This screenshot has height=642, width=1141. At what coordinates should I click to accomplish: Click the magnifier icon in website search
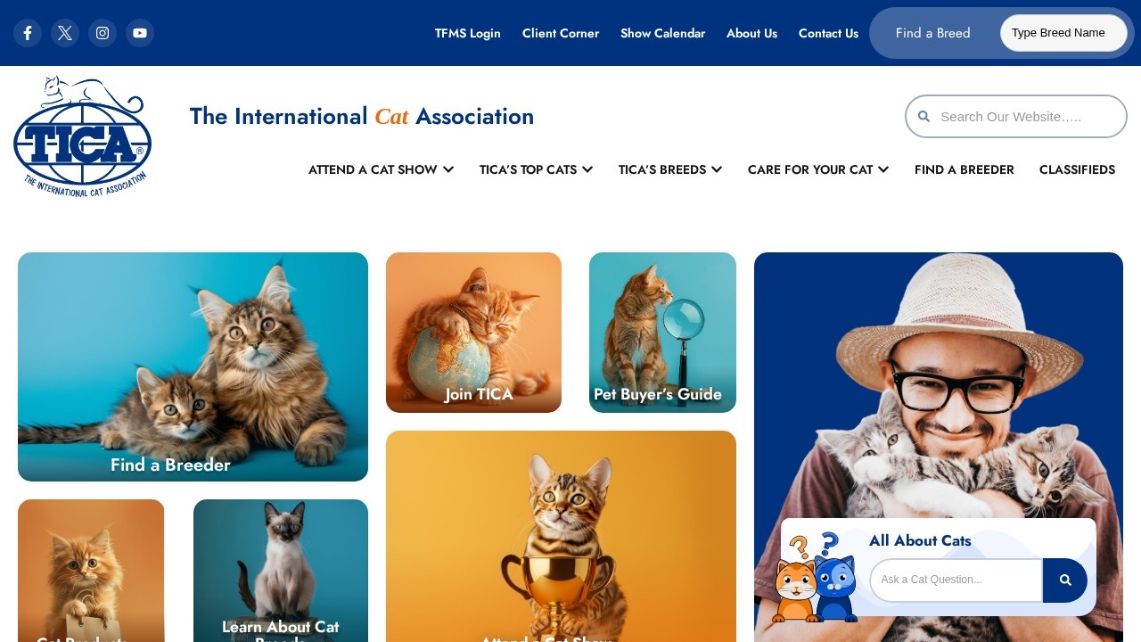(924, 117)
